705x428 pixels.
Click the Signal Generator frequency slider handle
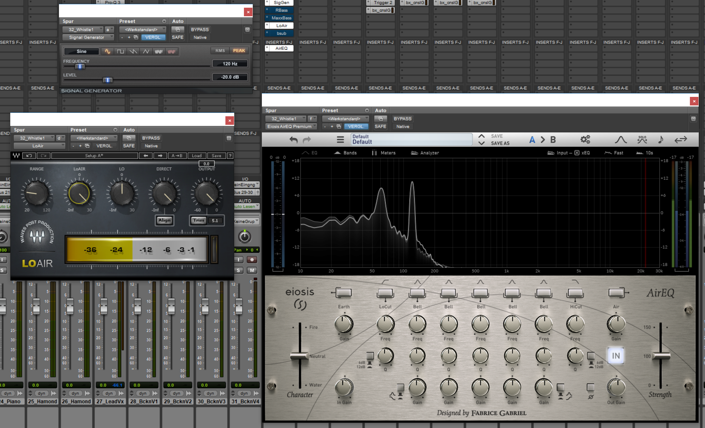(80, 67)
